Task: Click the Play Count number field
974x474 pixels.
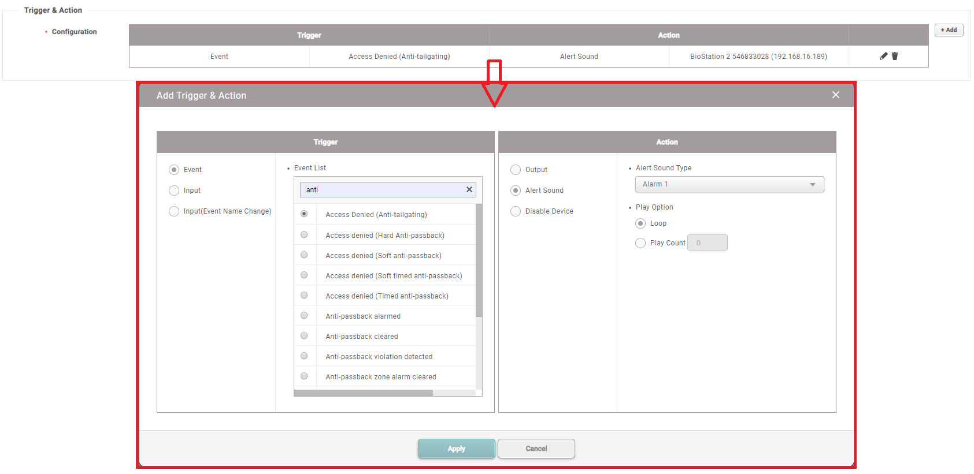Action: (x=707, y=243)
